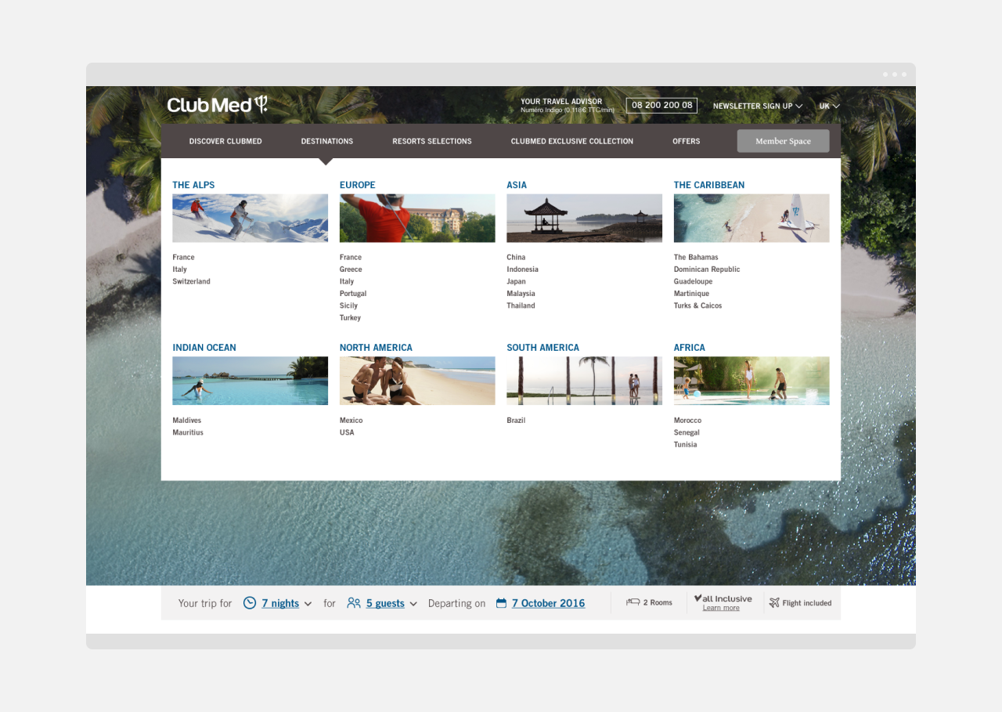Select Indonesia under Asia
1002x712 pixels.
click(x=522, y=269)
